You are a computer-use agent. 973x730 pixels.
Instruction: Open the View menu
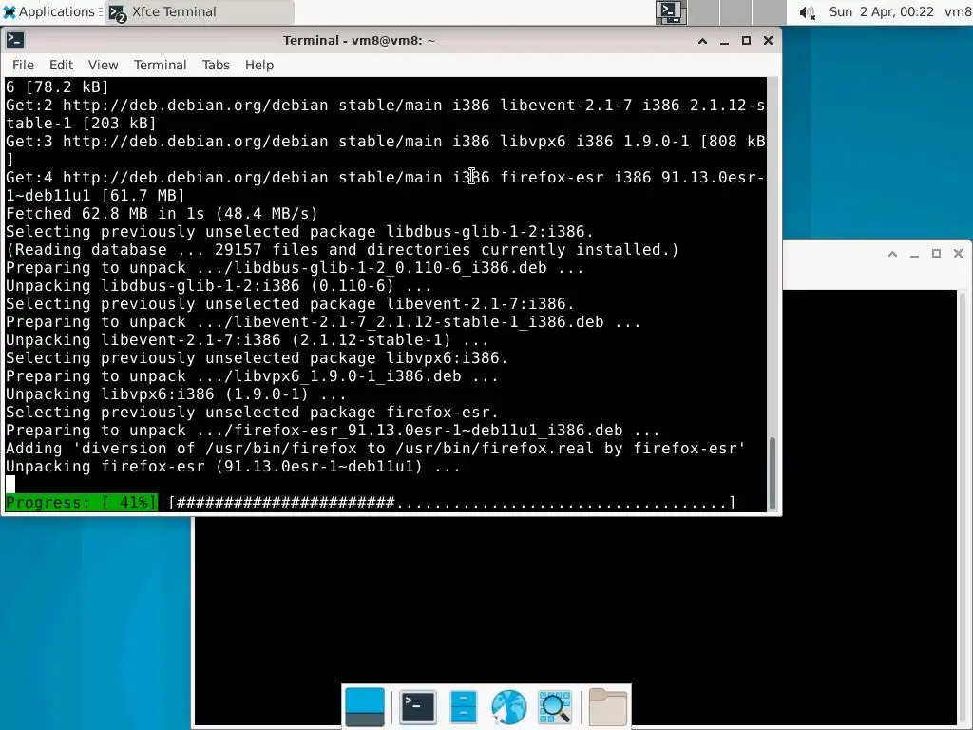point(103,65)
